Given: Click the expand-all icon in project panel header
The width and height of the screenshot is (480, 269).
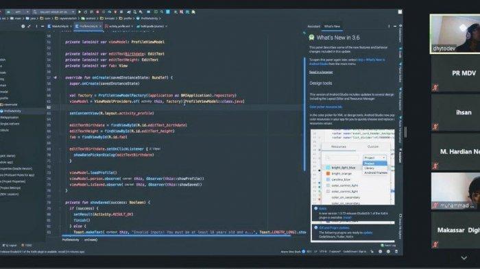Looking at the screenshot, I should (x=29, y=26).
